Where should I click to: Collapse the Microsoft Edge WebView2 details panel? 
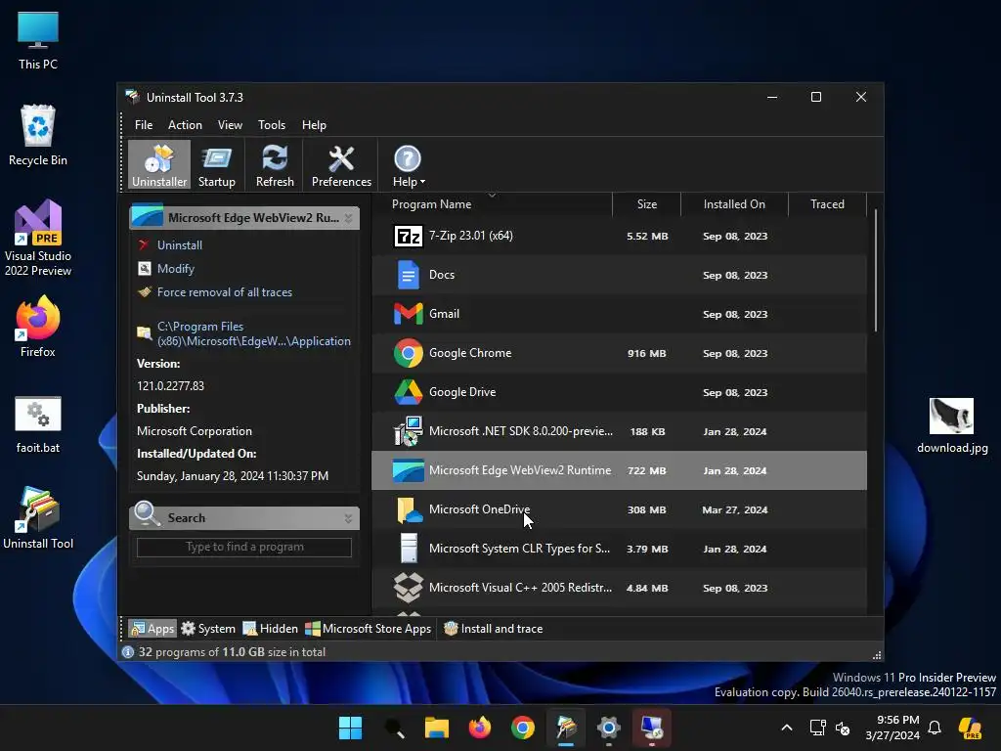point(349,218)
